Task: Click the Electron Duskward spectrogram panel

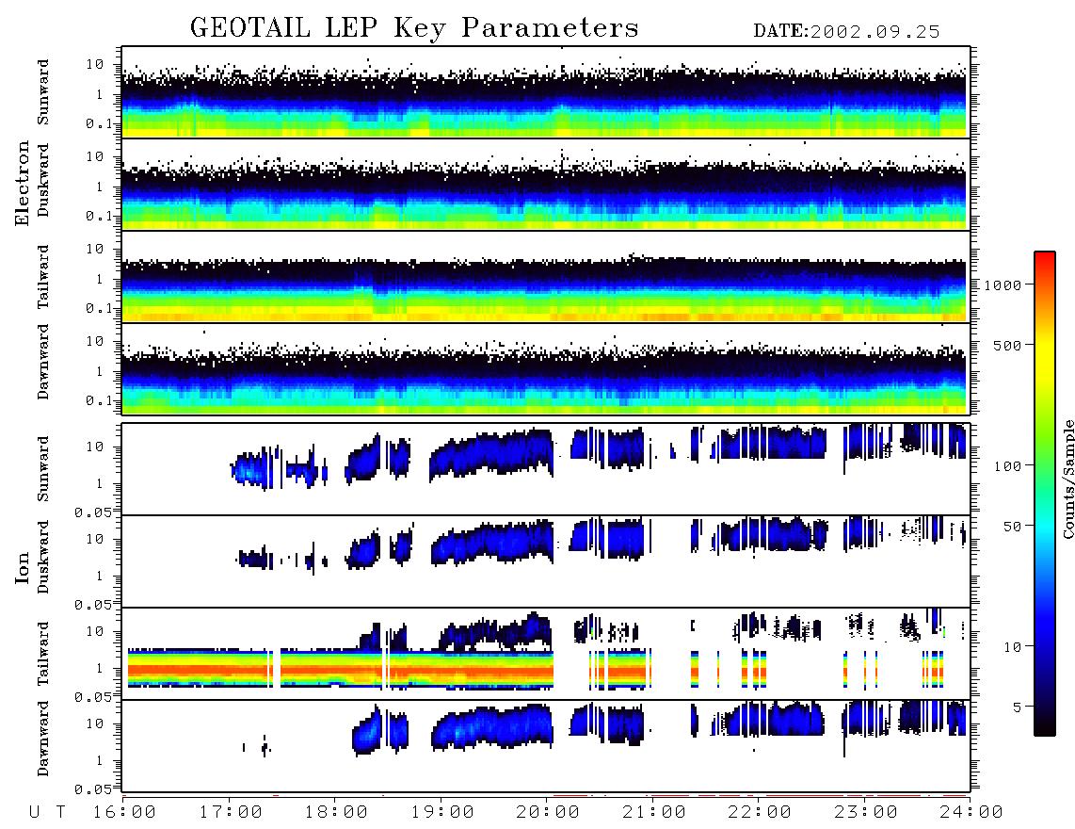Action: click(546, 185)
